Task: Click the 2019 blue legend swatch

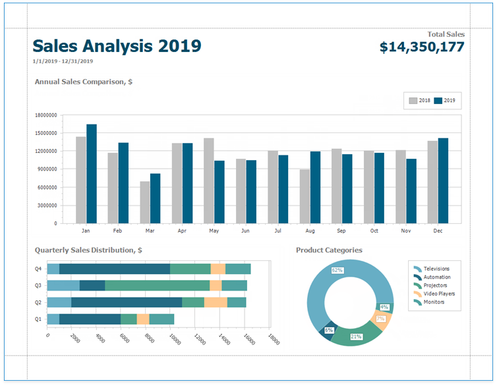Action: tap(438, 101)
